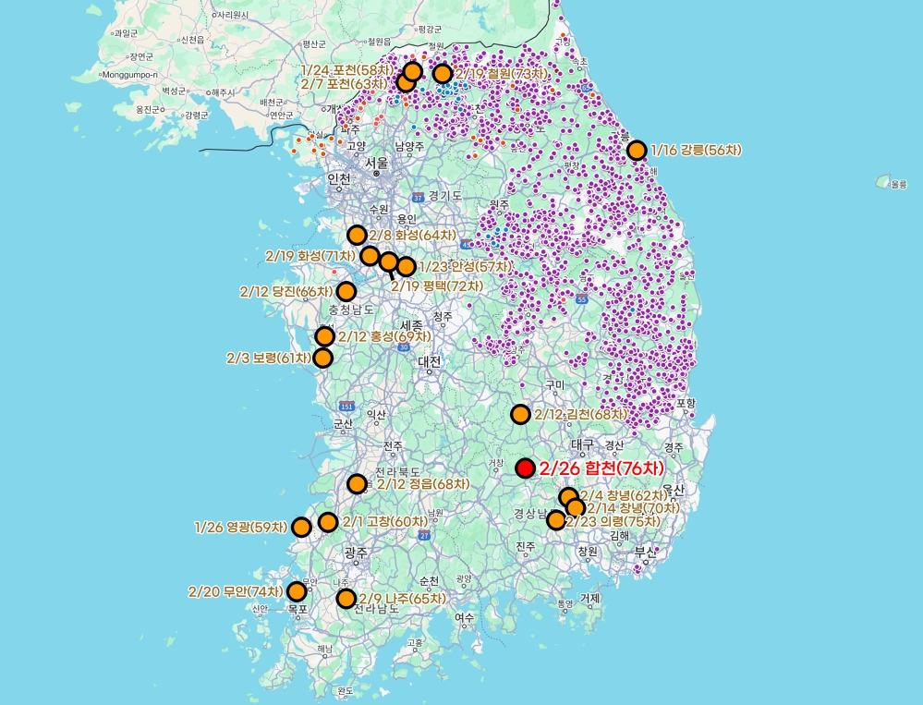Select the 1/26 영광(59차) marker
This screenshot has height=705, width=923.
(302, 527)
